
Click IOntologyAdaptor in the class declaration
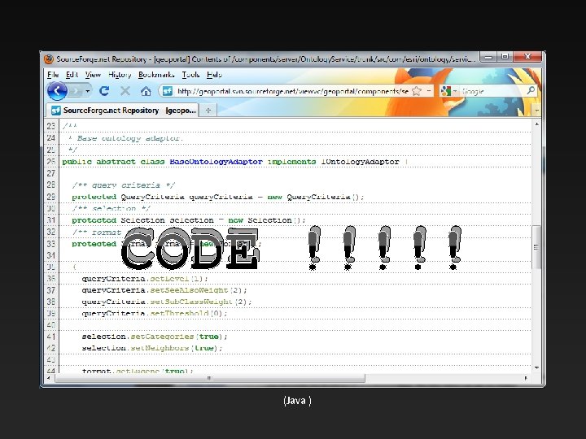360,162
